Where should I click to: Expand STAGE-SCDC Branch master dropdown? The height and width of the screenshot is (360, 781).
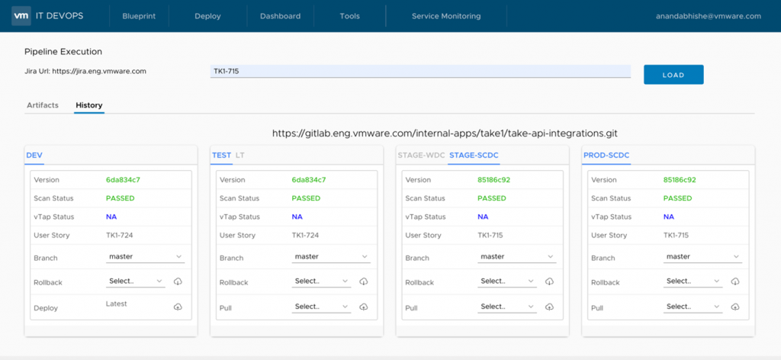pos(517,257)
